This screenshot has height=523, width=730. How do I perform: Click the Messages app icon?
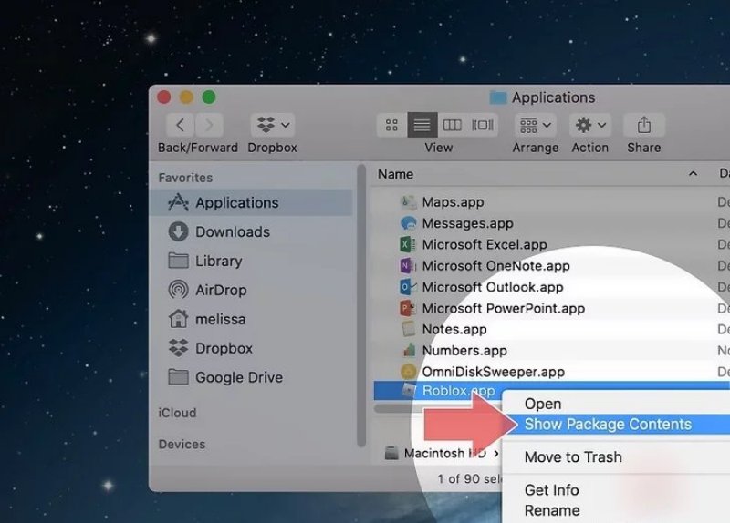click(x=408, y=223)
